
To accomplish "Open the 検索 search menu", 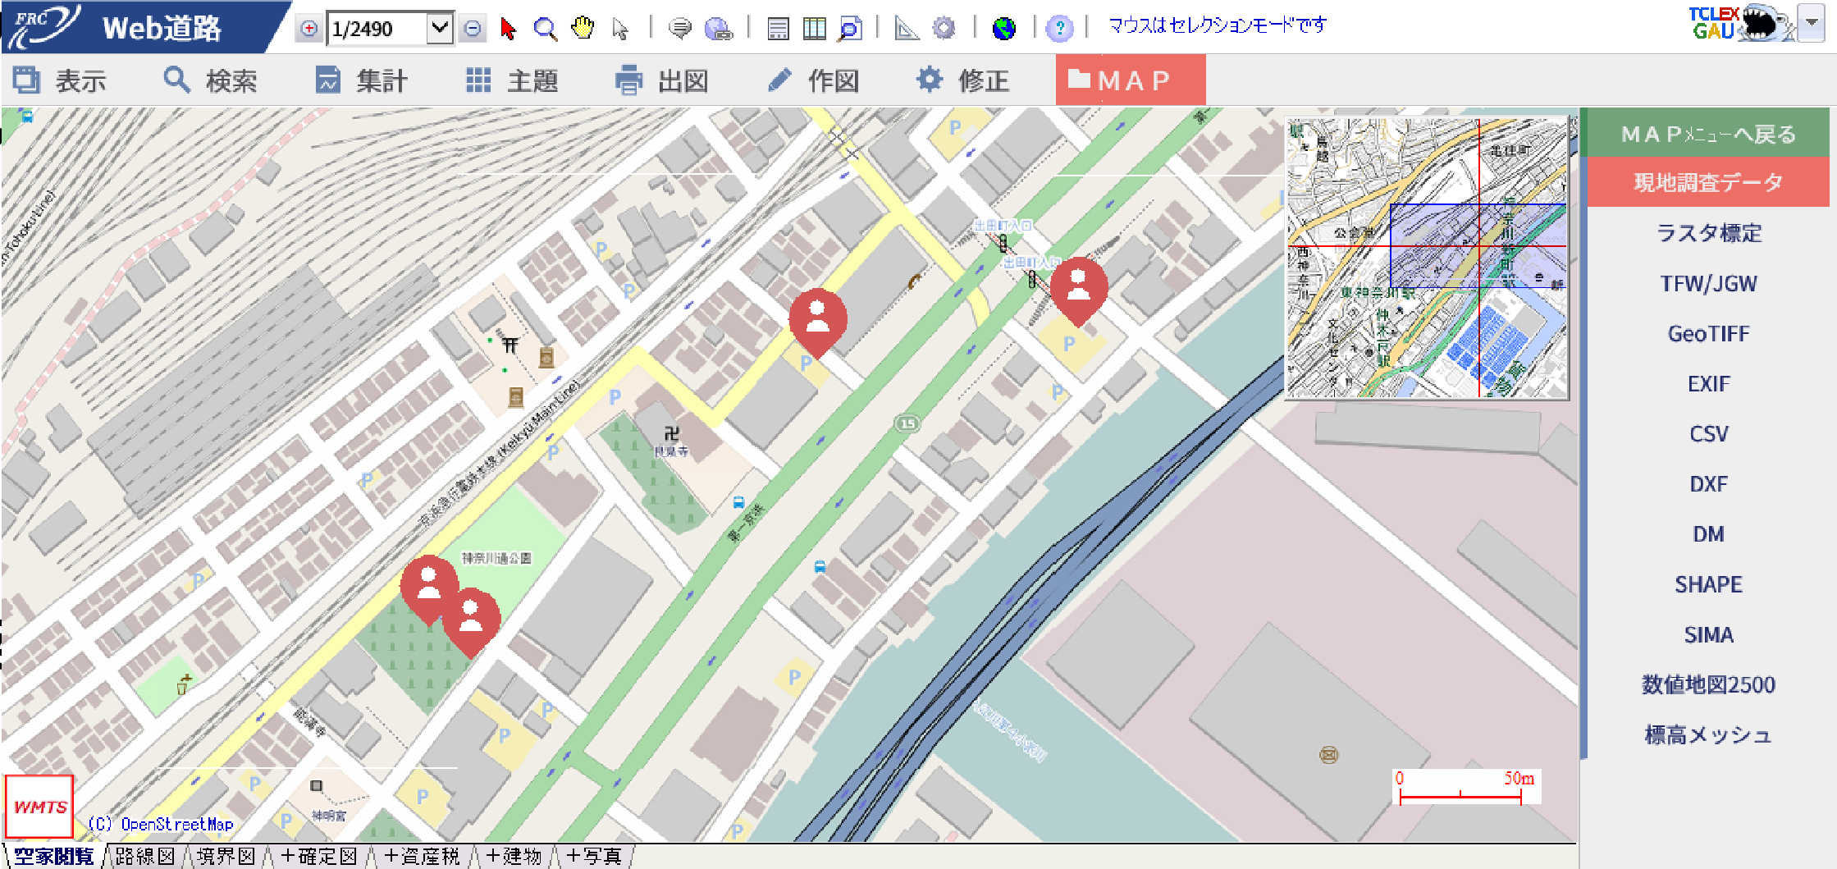I will pyautogui.click(x=210, y=80).
